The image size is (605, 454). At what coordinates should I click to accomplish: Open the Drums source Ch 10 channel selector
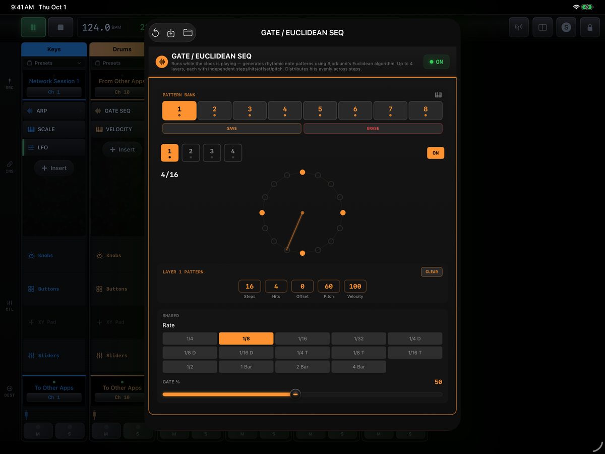[x=121, y=92]
